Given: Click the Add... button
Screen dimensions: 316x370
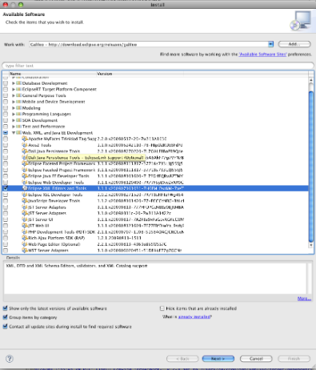Looking at the screenshot, I should pos(294,44).
